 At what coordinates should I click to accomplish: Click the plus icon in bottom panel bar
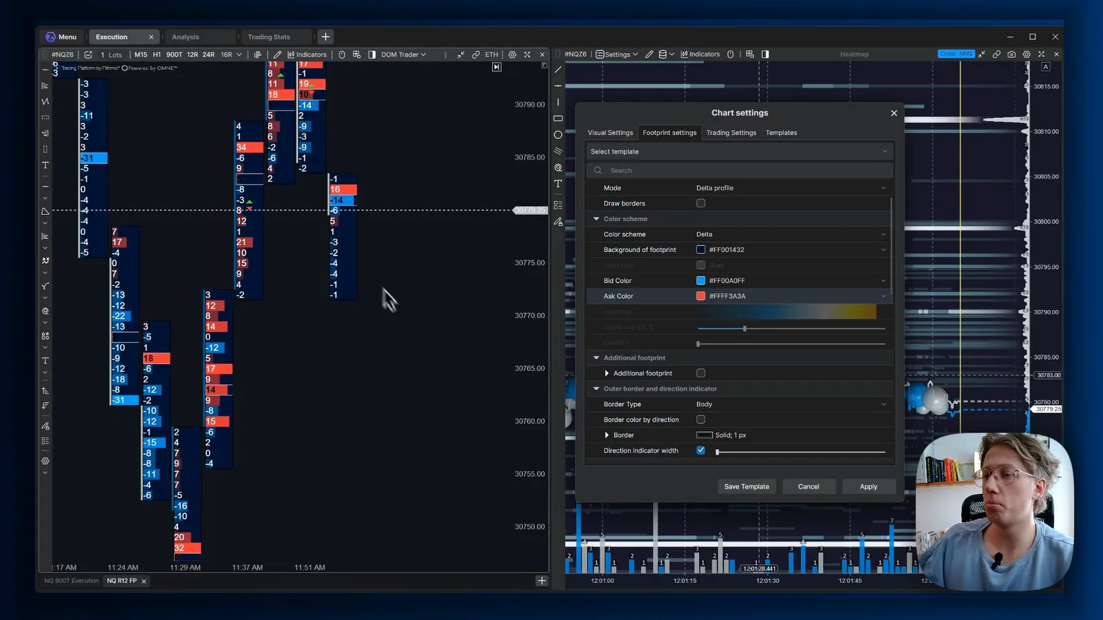coord(542,581)
